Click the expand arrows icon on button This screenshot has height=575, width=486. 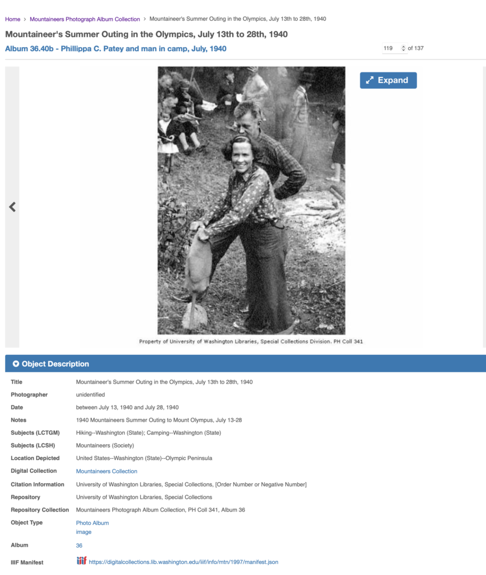tap(370, 80)
